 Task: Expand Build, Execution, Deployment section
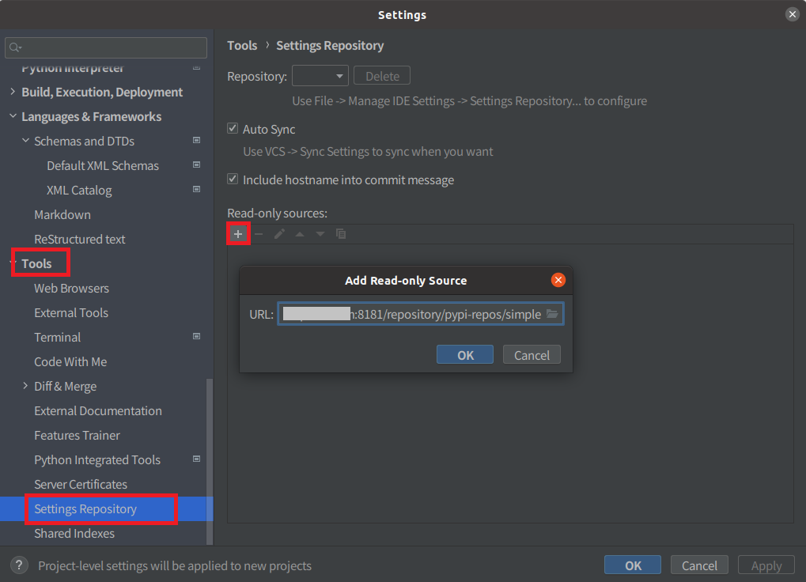pos(13,92)
